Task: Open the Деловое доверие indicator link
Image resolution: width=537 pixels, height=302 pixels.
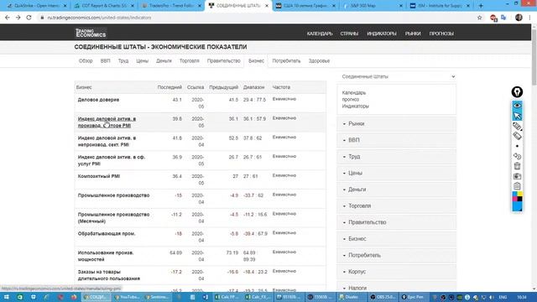Action: point(98,100)
